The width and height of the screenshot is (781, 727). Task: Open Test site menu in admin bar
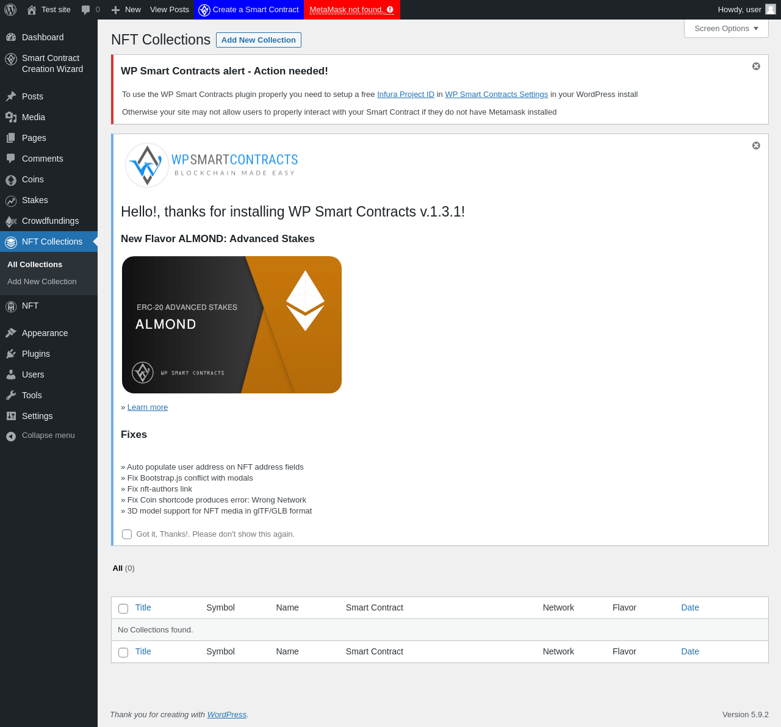click(49, 10)
